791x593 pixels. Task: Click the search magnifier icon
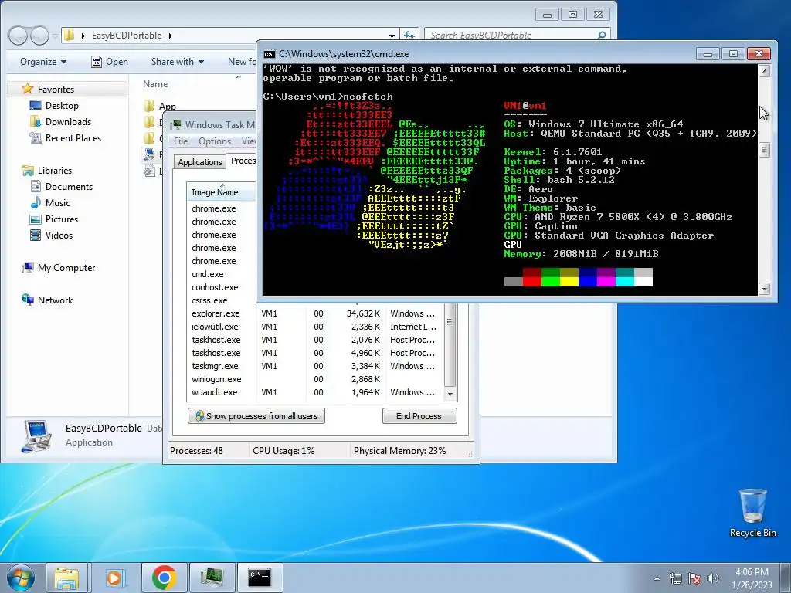click(x=601, y=36)
